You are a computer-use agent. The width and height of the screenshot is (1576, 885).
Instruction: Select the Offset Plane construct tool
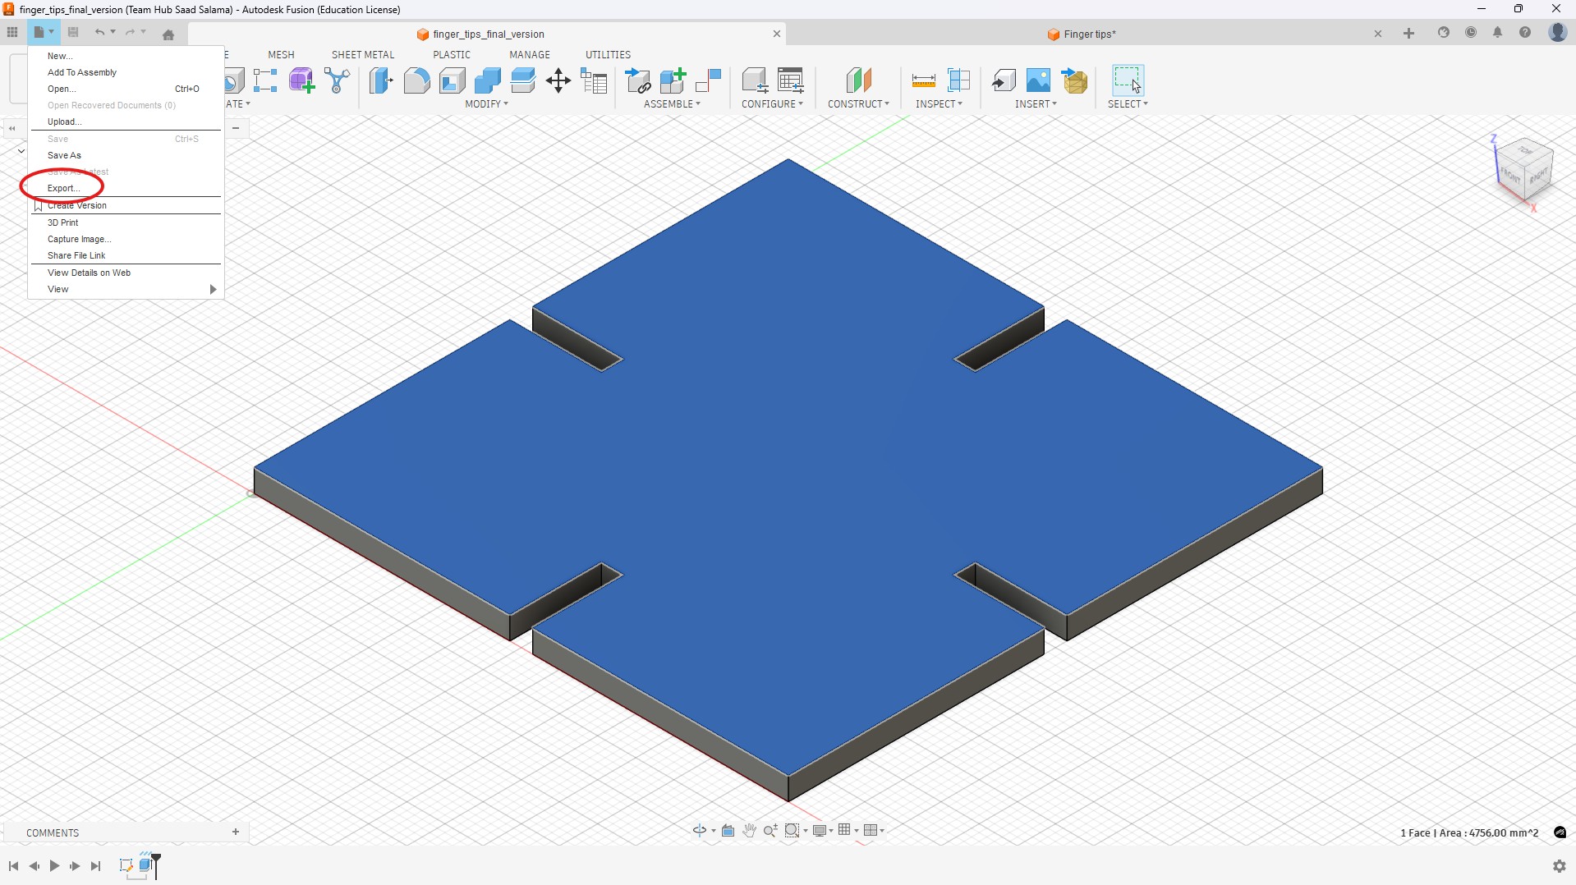[858, 80]
